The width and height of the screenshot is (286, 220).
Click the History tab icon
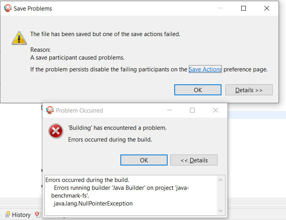(7, 215)
